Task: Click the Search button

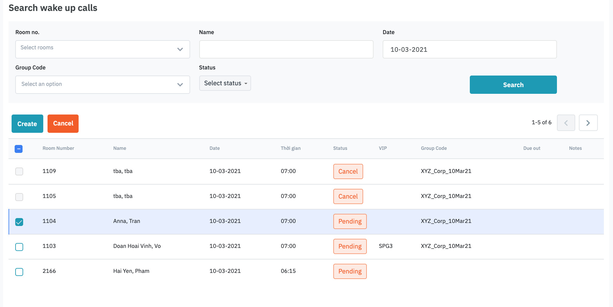Action: [x=513, y=85]
